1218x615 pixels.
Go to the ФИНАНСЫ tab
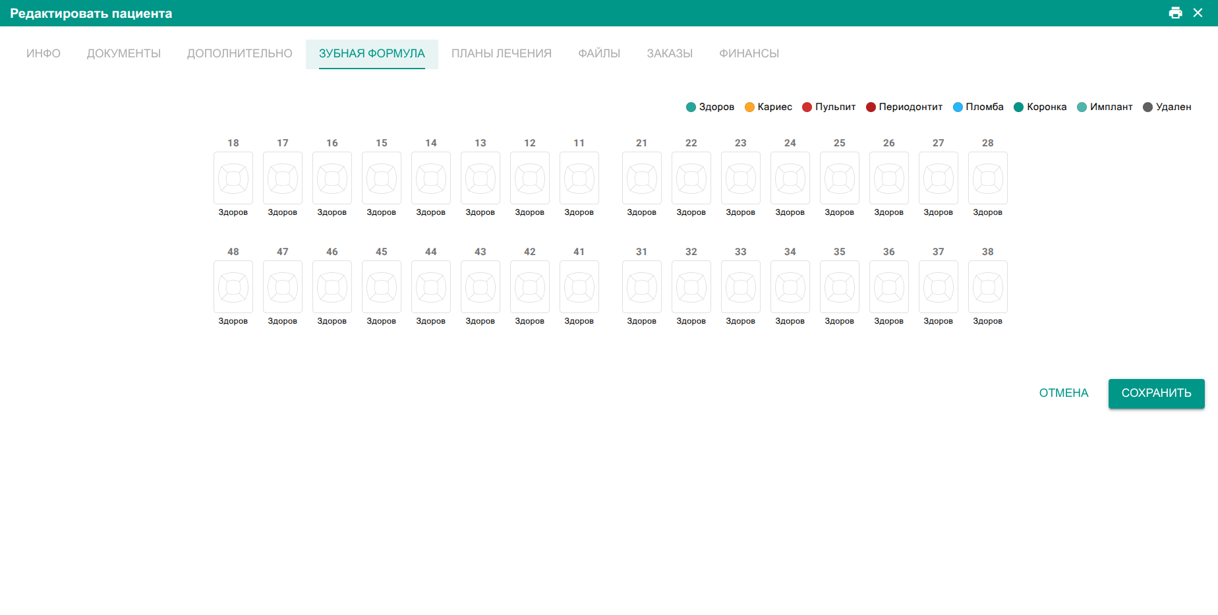click(x=749, y=53)
